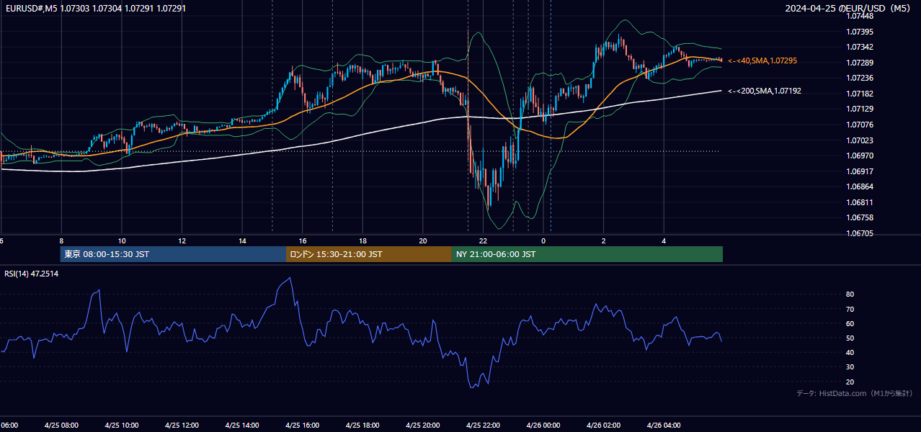Screen dimensions: 921x432
Task: Click the 4/26 04:00 time axis label
Action: (663, 425)
